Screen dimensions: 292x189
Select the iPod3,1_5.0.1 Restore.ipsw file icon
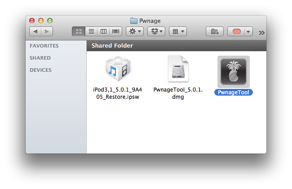[117, 70]
